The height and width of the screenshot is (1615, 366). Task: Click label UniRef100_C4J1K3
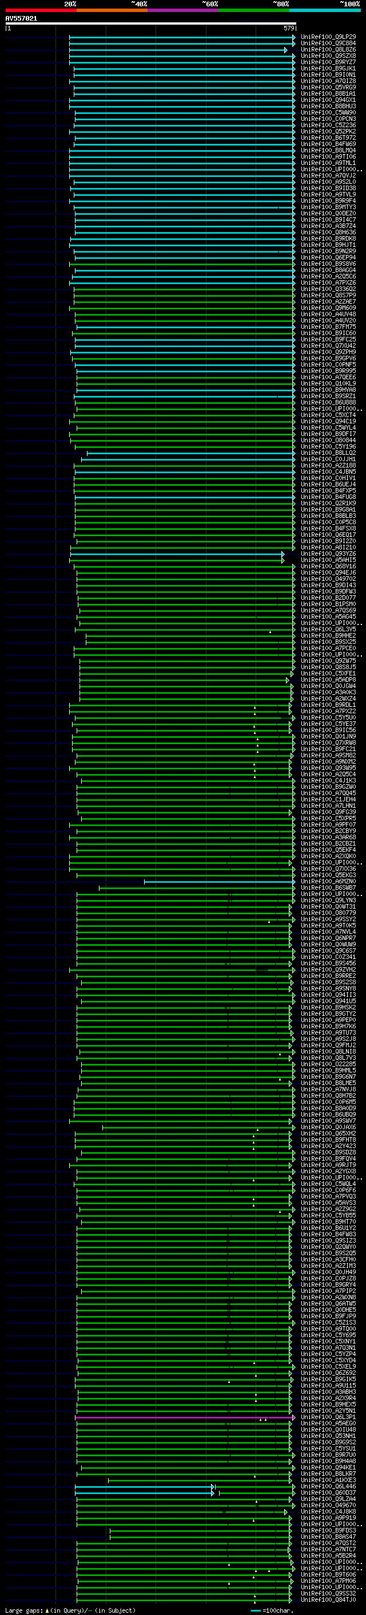[328, 780]
